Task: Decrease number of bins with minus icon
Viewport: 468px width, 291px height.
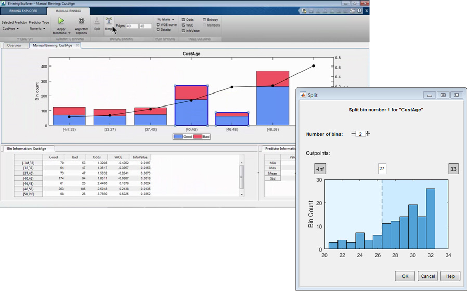Action: point(354,134)
